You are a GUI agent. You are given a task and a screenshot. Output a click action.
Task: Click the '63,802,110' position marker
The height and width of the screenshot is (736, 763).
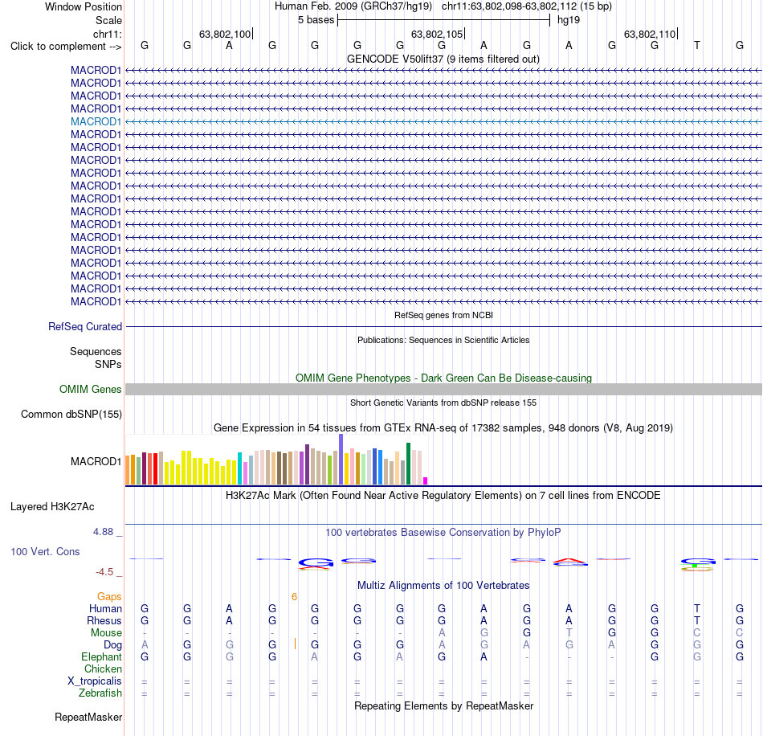(x=650, y=35)
